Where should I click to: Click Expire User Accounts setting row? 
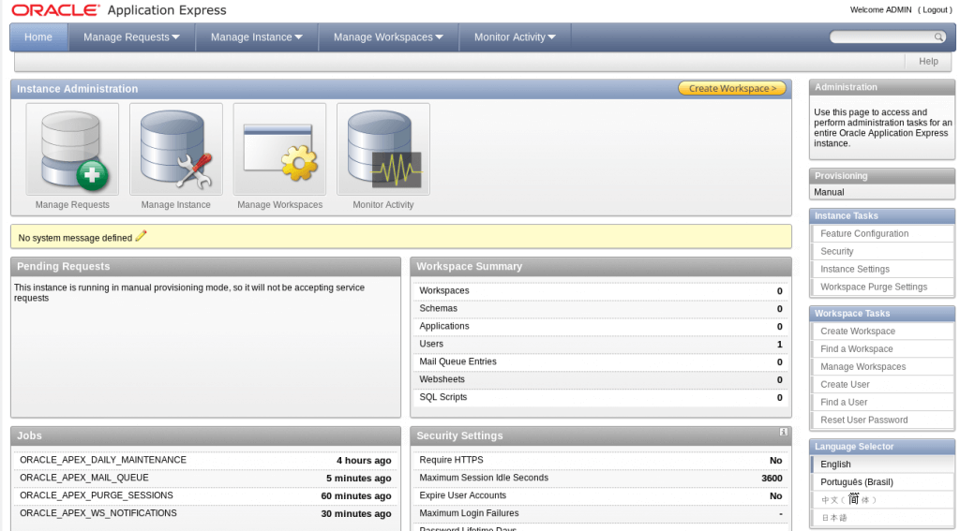(601, 495)
